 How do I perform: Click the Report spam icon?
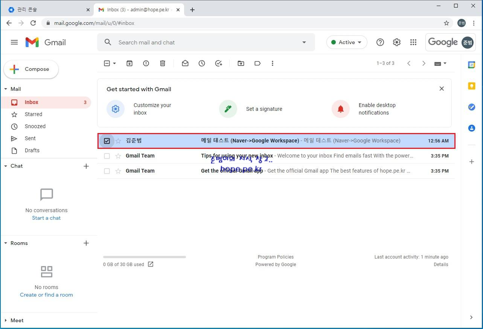pyautogui.click(x=146, y=63)
